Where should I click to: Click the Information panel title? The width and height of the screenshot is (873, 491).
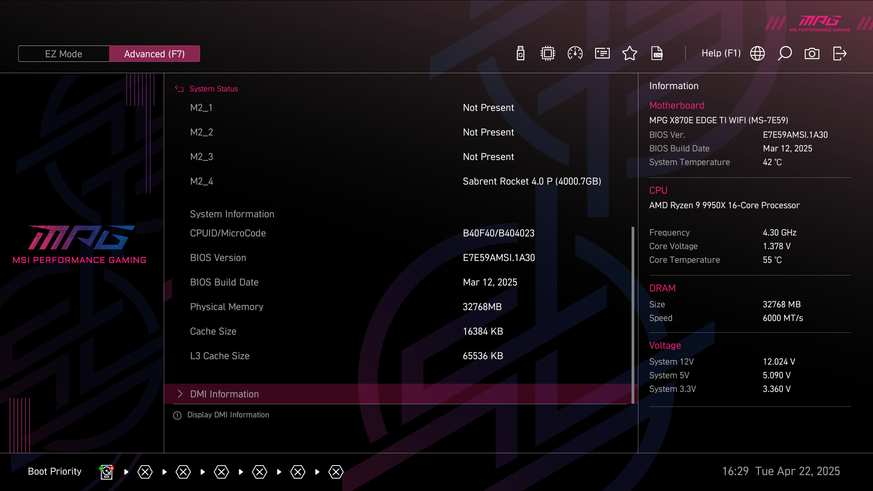674,86
